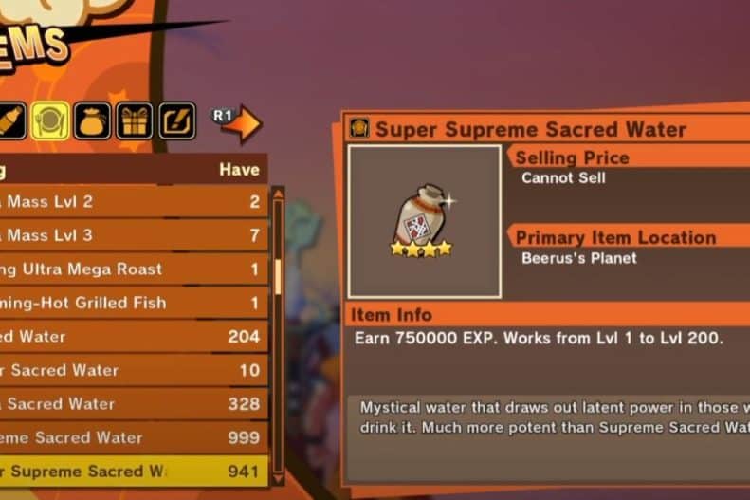Select the Sacred Water row with 328
This screenshot has width=750, height=500.
[x=134, y=404]
